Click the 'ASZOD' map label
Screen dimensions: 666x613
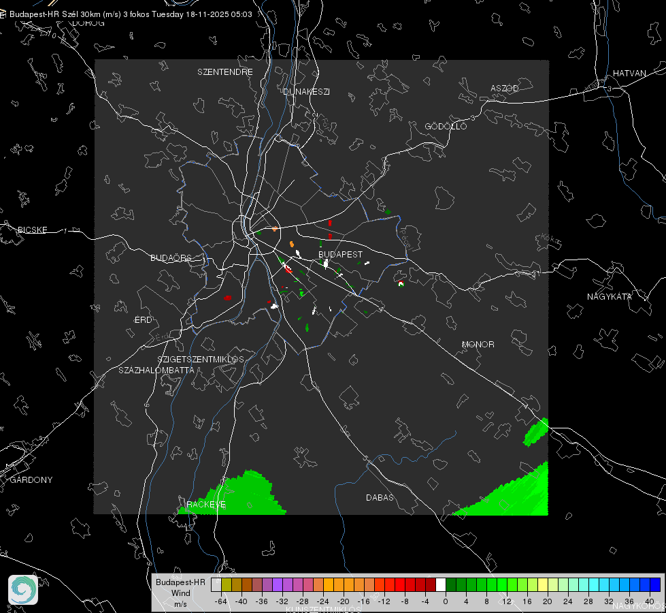coord(505,89)
